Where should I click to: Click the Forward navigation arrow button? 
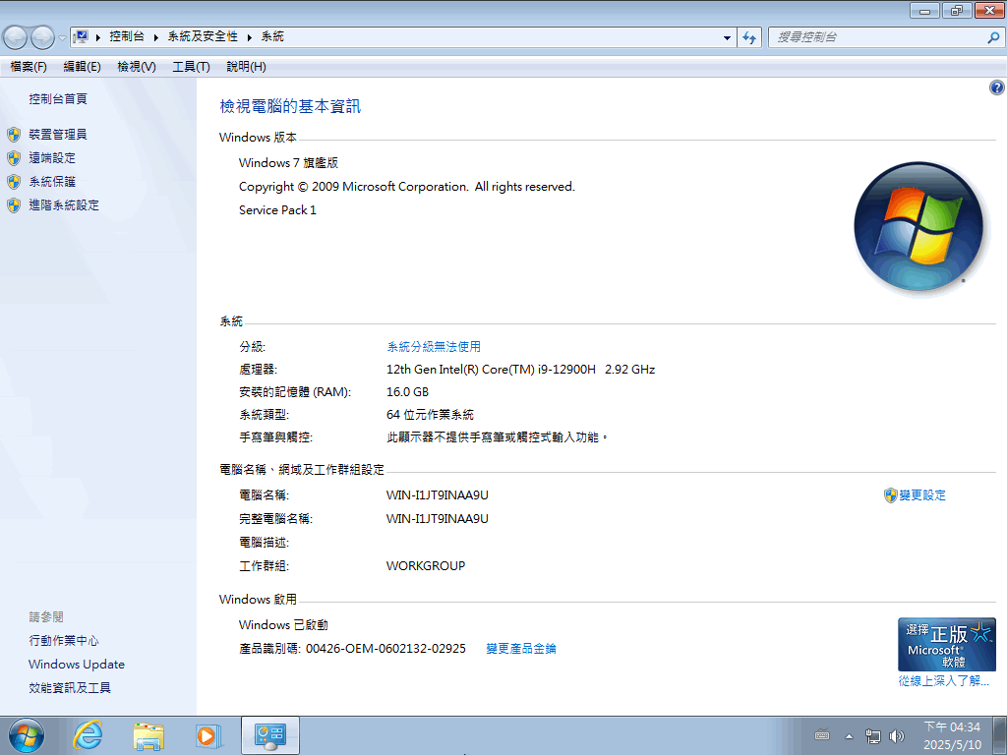click(43, 37)
